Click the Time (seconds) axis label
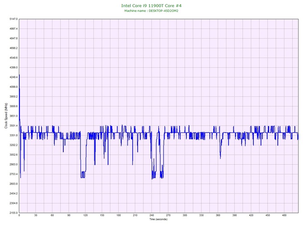Screen dimensions: 303x227 158,219
